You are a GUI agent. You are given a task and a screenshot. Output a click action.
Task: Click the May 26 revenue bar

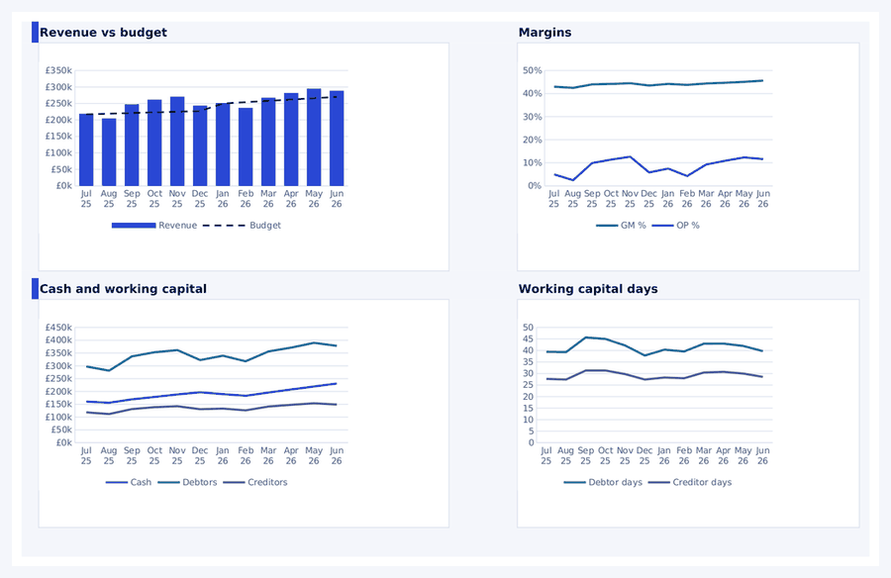point(314,137)
